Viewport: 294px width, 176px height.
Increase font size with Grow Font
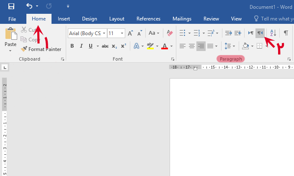tap(130, 33)
